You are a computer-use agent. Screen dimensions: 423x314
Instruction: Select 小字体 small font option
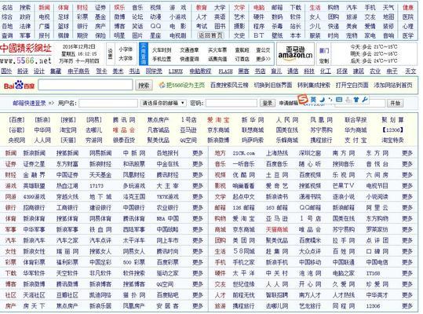[126, 49]
